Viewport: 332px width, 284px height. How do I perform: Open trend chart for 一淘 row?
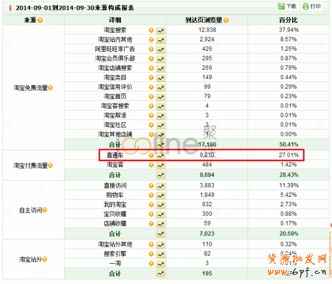[x=161, y=264]
